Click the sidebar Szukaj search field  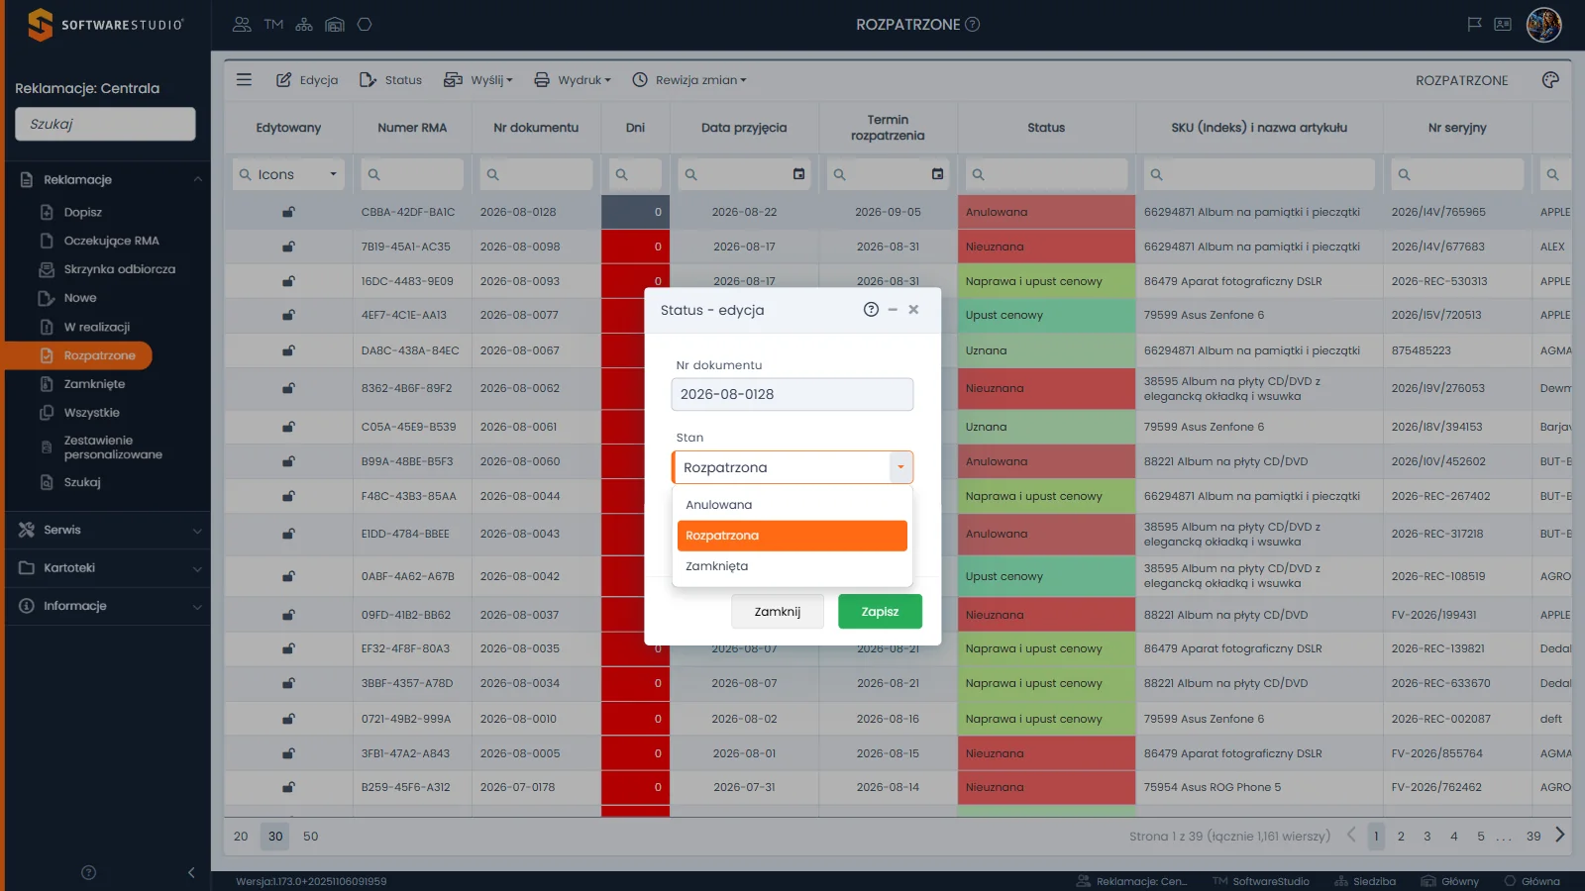(x=105, y=124)
